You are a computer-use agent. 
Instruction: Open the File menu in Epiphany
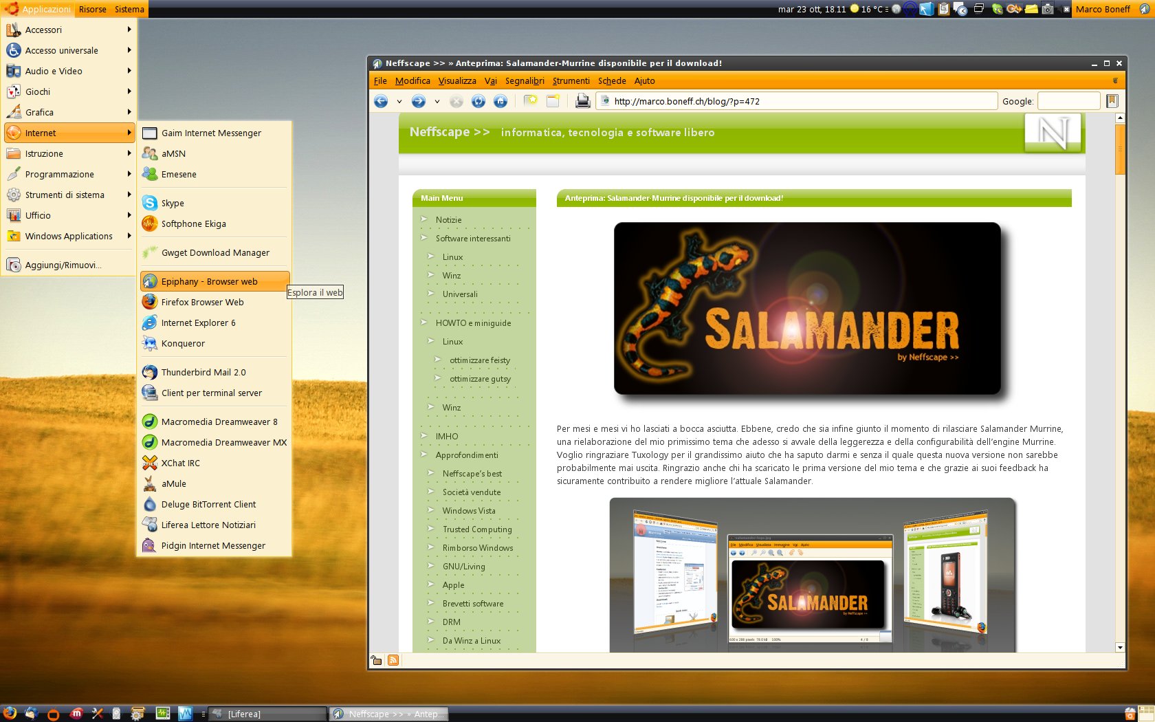(x=380, y=80)
